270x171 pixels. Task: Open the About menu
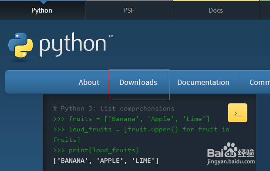pyautogui.click(x=89, y=82)
